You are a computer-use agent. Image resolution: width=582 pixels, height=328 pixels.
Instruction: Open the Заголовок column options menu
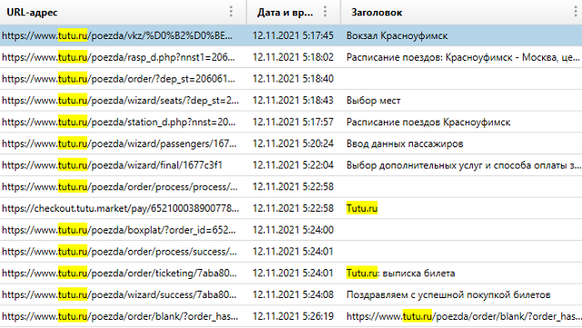[x=576, y=12]
